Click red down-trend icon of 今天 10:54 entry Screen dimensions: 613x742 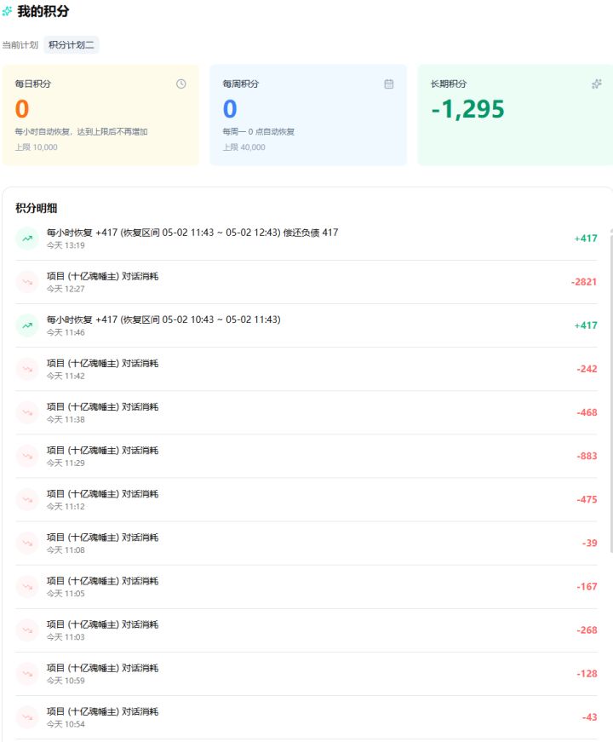[27, 717]
